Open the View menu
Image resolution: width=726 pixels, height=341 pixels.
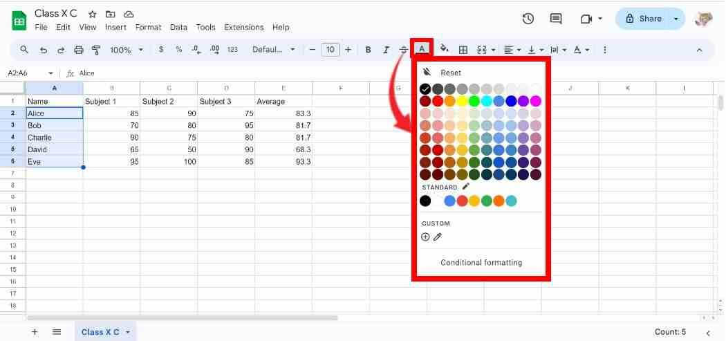[x=88, y=28]
